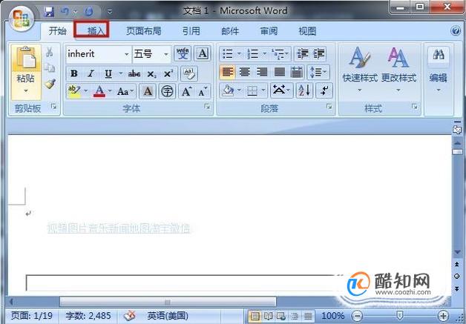
Task: Toggle italic formatting
Action: (91, 73)
